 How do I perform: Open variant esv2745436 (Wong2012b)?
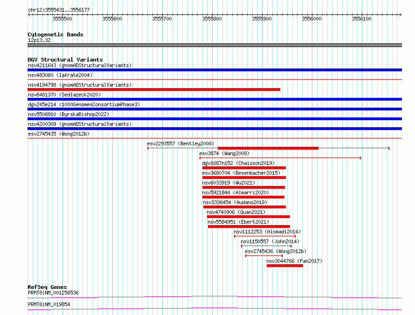(x=276, y=251)
